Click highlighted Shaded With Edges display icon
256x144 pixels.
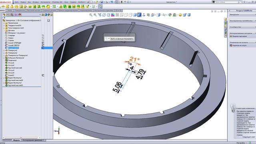click(139, 15)
